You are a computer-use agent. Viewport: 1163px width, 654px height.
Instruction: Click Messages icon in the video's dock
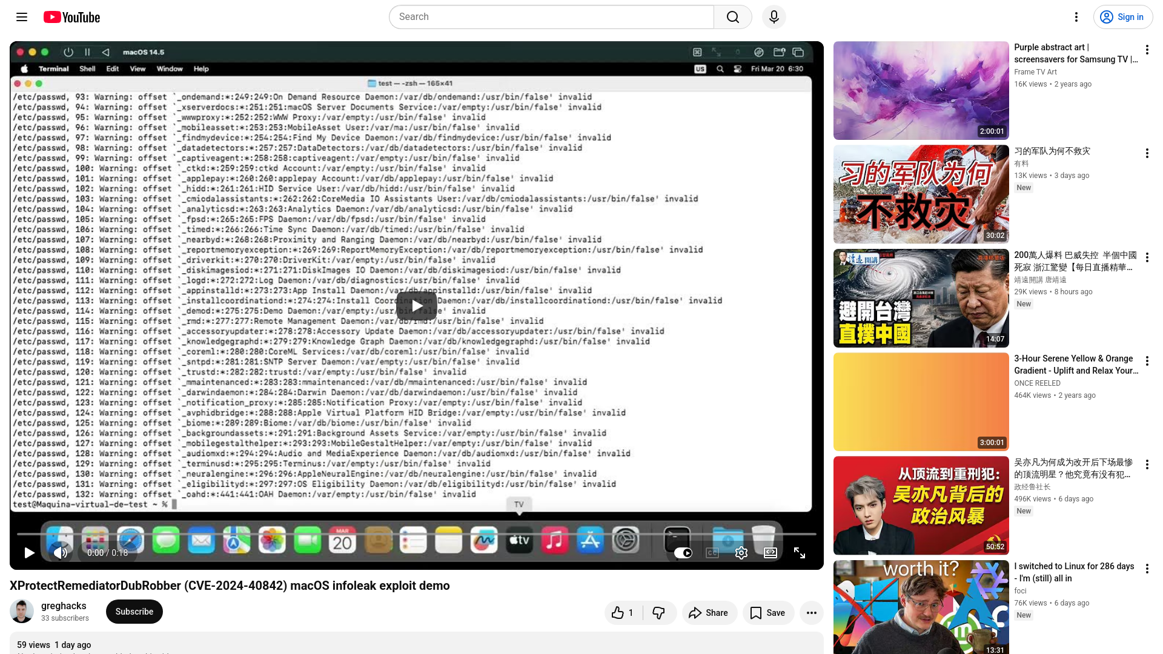coord(166,540)
